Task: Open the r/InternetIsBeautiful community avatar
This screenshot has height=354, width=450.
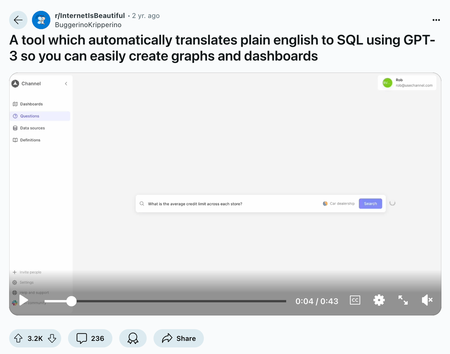Action: pos(41,20)
